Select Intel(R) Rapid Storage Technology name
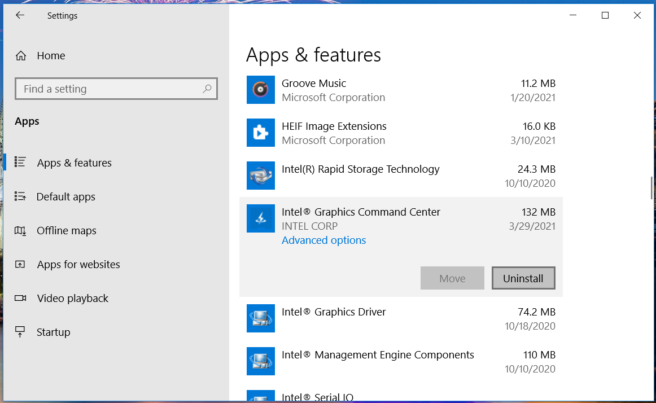Viewport: 656px width, 403px height. (361, 169)
